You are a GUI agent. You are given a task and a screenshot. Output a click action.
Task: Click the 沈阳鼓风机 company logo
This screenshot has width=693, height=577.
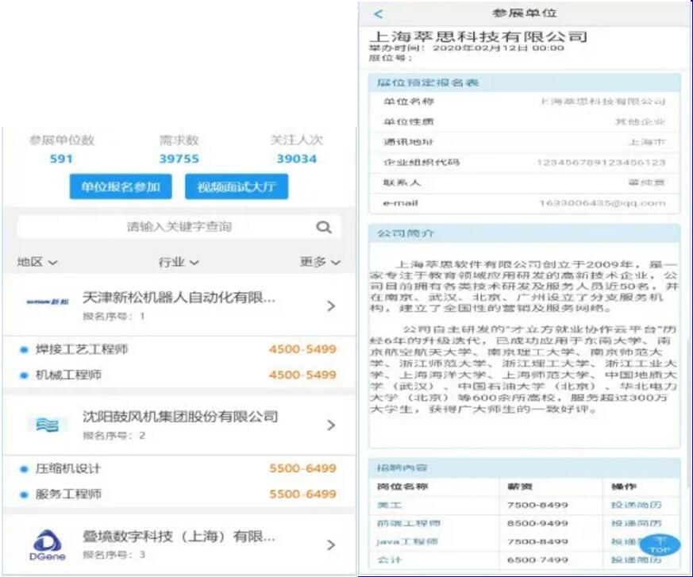pos(48,425)
